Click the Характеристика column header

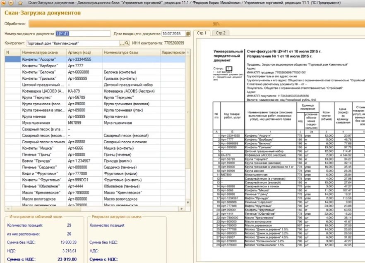point(173,52)
